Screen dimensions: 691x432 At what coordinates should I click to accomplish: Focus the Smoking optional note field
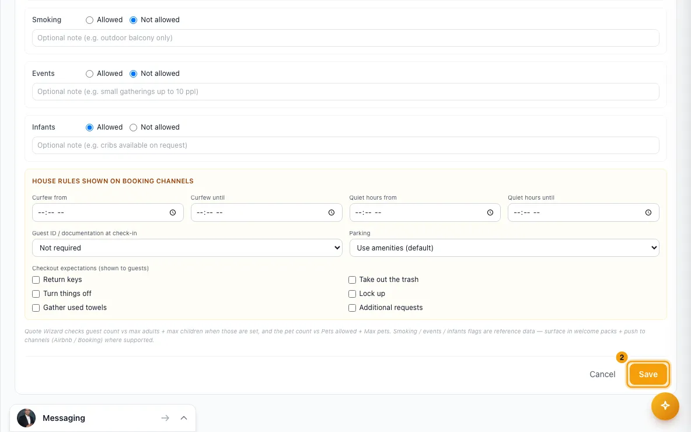pos(345,38)
